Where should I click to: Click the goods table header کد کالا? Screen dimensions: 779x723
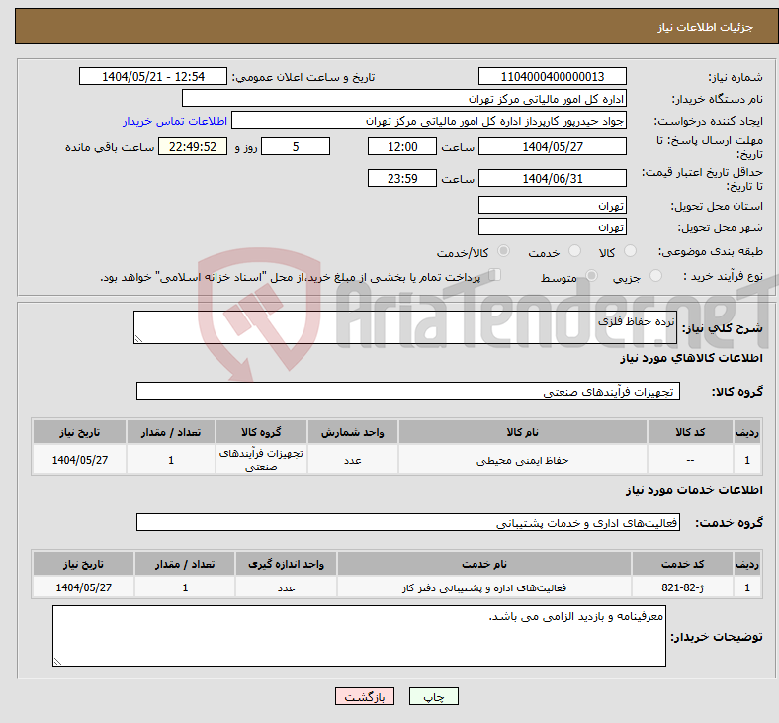coord(690,432)
